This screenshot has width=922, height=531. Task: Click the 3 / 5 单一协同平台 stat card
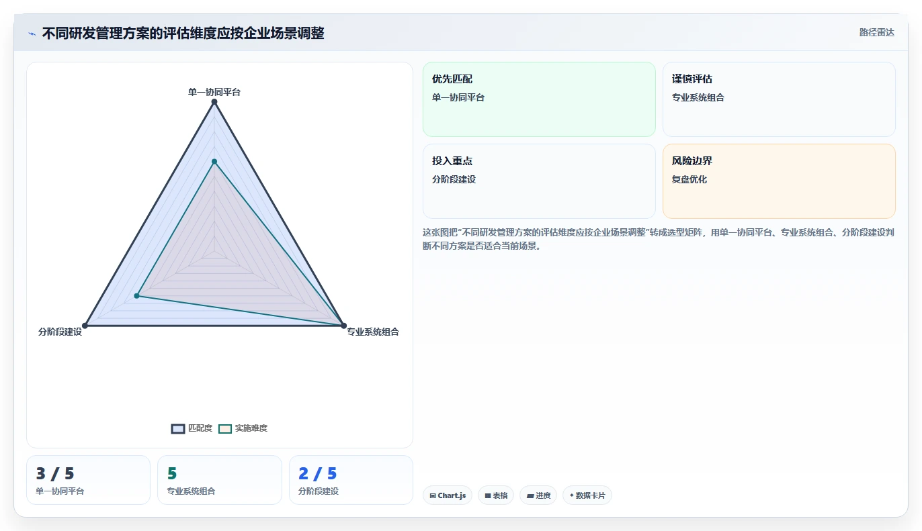pyautogui.click(x=88, y=480)
